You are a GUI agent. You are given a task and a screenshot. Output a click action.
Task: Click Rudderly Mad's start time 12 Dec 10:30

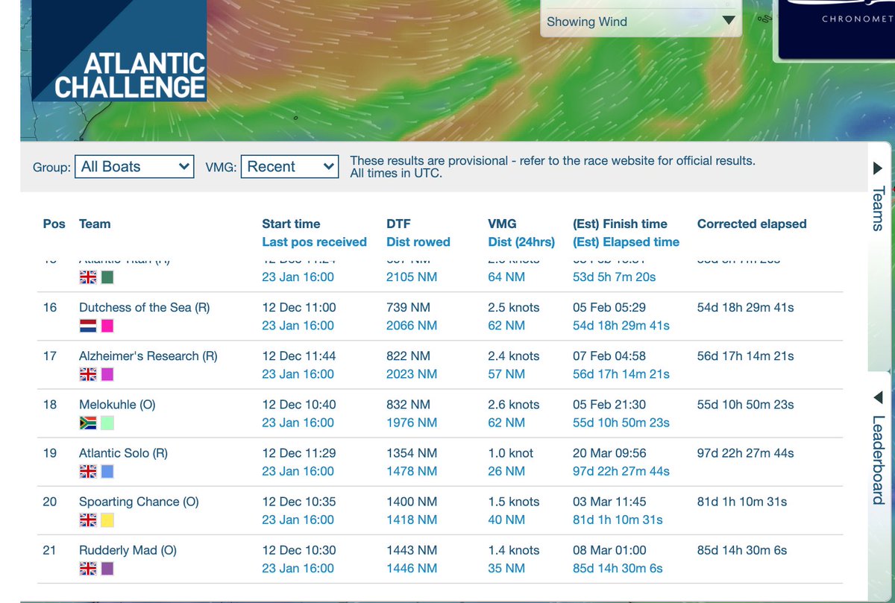(299, 550)
